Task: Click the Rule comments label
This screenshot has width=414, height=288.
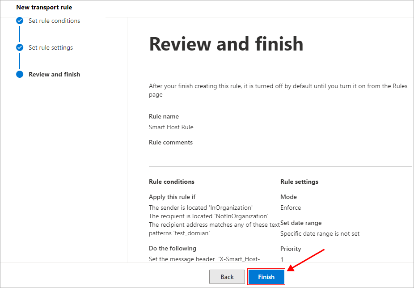Action: point(170,142)
